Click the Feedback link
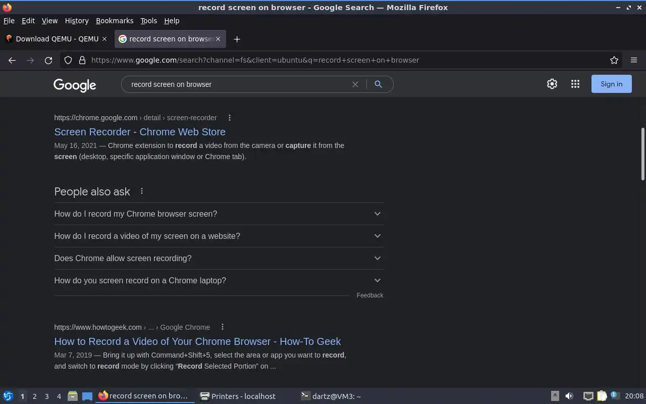Image resolution: width=646 pixels, height=404 pixels. (370, 295)
